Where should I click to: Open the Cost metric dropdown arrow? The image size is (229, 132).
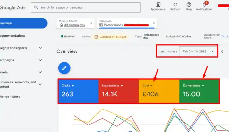[151, 86]
